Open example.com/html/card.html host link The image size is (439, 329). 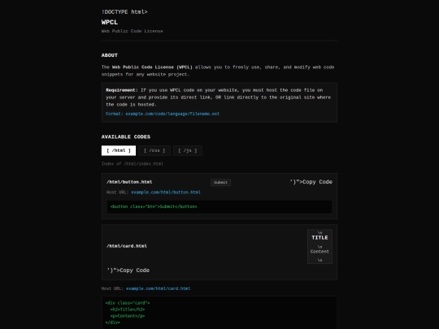(159, 288)
